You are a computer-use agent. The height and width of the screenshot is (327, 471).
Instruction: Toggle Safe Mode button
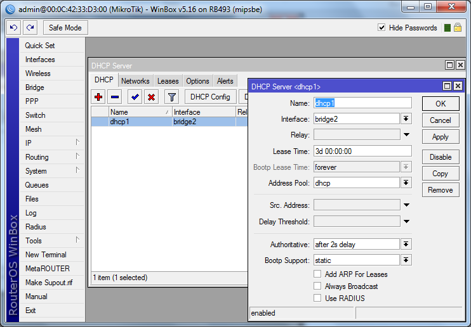pyautogui.click(x=65, y=28)
